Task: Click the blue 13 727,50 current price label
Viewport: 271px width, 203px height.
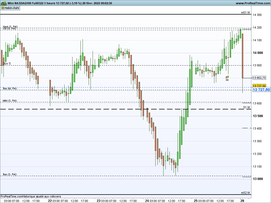Action: pos(261,90)
